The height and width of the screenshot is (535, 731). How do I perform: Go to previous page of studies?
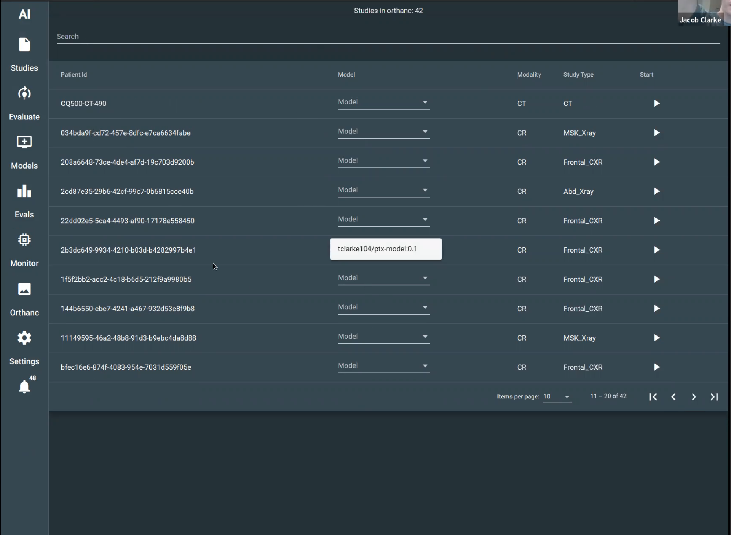point(674,397)
